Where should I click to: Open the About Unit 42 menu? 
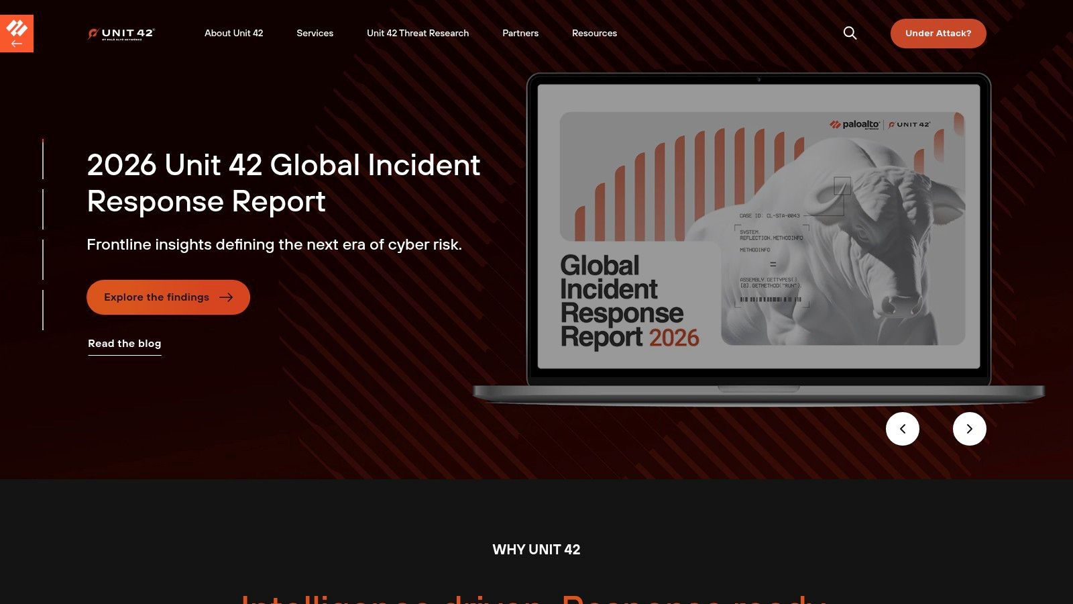tap(234, 33)
